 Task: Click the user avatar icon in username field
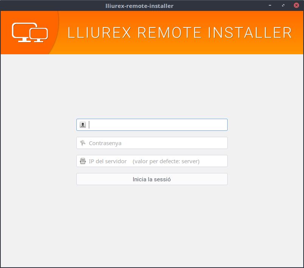tap(82, 125)
